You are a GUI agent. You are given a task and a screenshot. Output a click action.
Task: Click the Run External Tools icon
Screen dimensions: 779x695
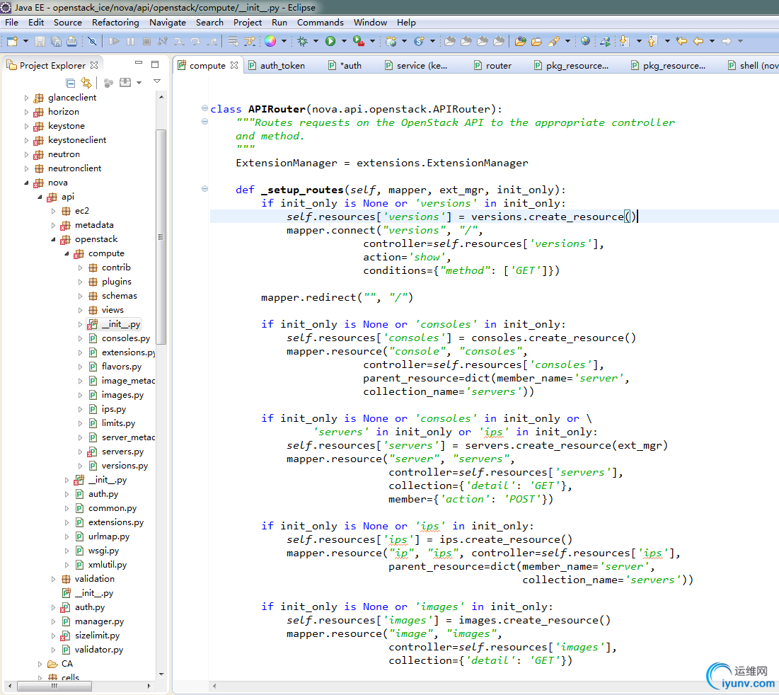coord(358,41)
